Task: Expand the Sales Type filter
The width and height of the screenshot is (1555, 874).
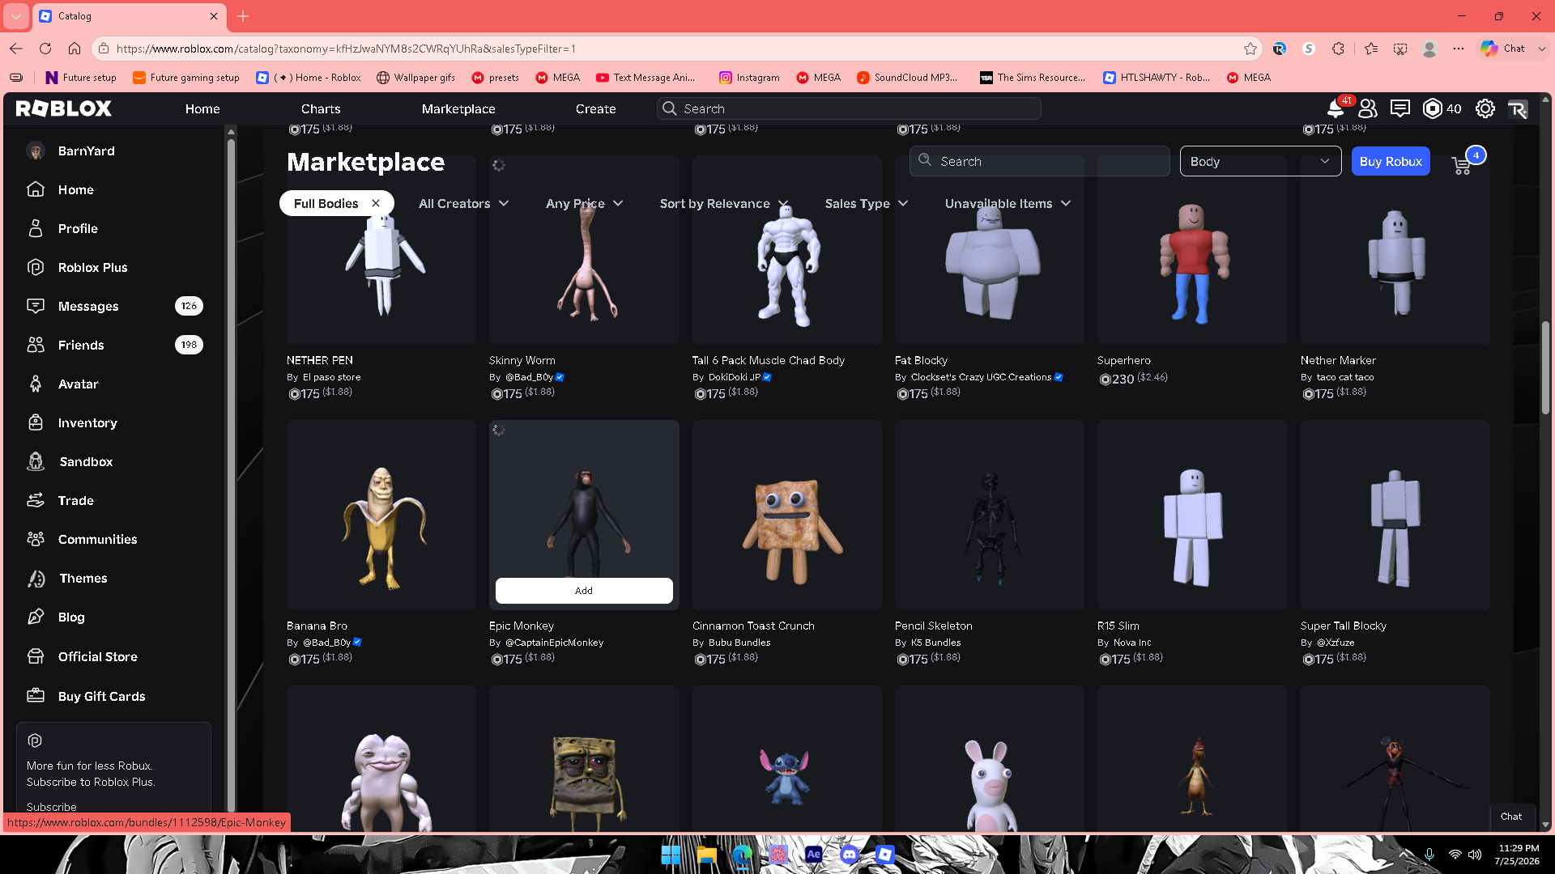Action: pyautogui.click(x=866, y=204)
